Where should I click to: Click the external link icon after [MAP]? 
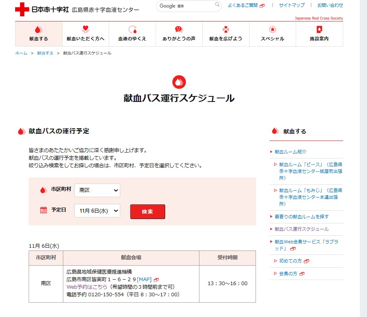coord(156,280)
